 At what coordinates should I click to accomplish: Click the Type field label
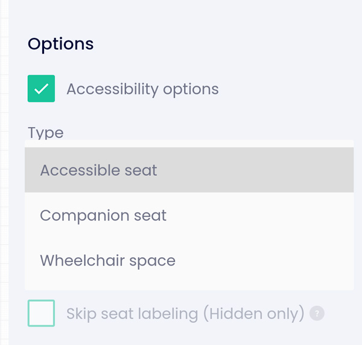45,132
